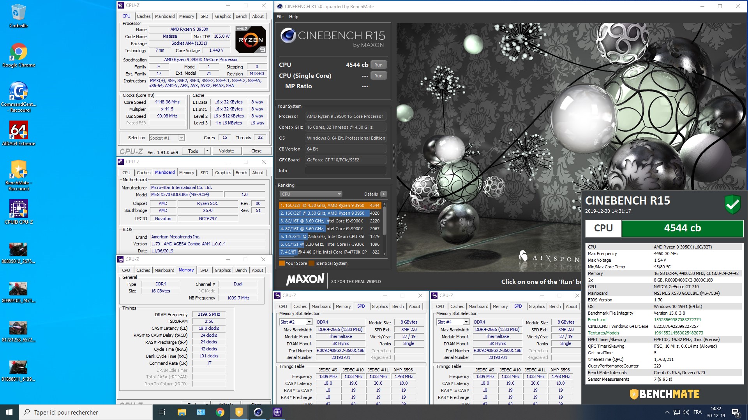This screenshot has width=748, height=420.
Task: Click FRA language indicator in taskbar
Action: (x=697, y=412)
